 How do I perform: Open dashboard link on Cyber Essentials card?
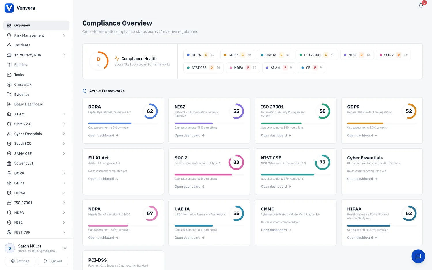(x=362, y=179)
